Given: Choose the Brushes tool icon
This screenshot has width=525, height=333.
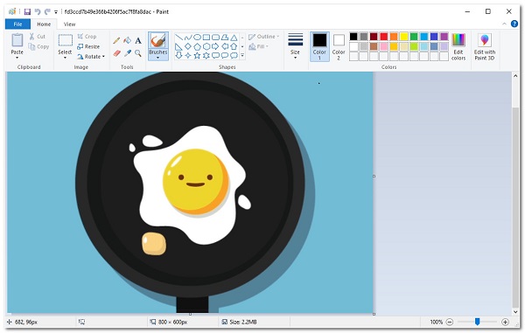Looking at the screenshot, I should point(158,41).
